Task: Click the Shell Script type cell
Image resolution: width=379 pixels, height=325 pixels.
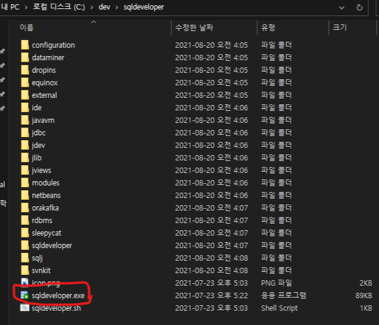Action: 279,308
